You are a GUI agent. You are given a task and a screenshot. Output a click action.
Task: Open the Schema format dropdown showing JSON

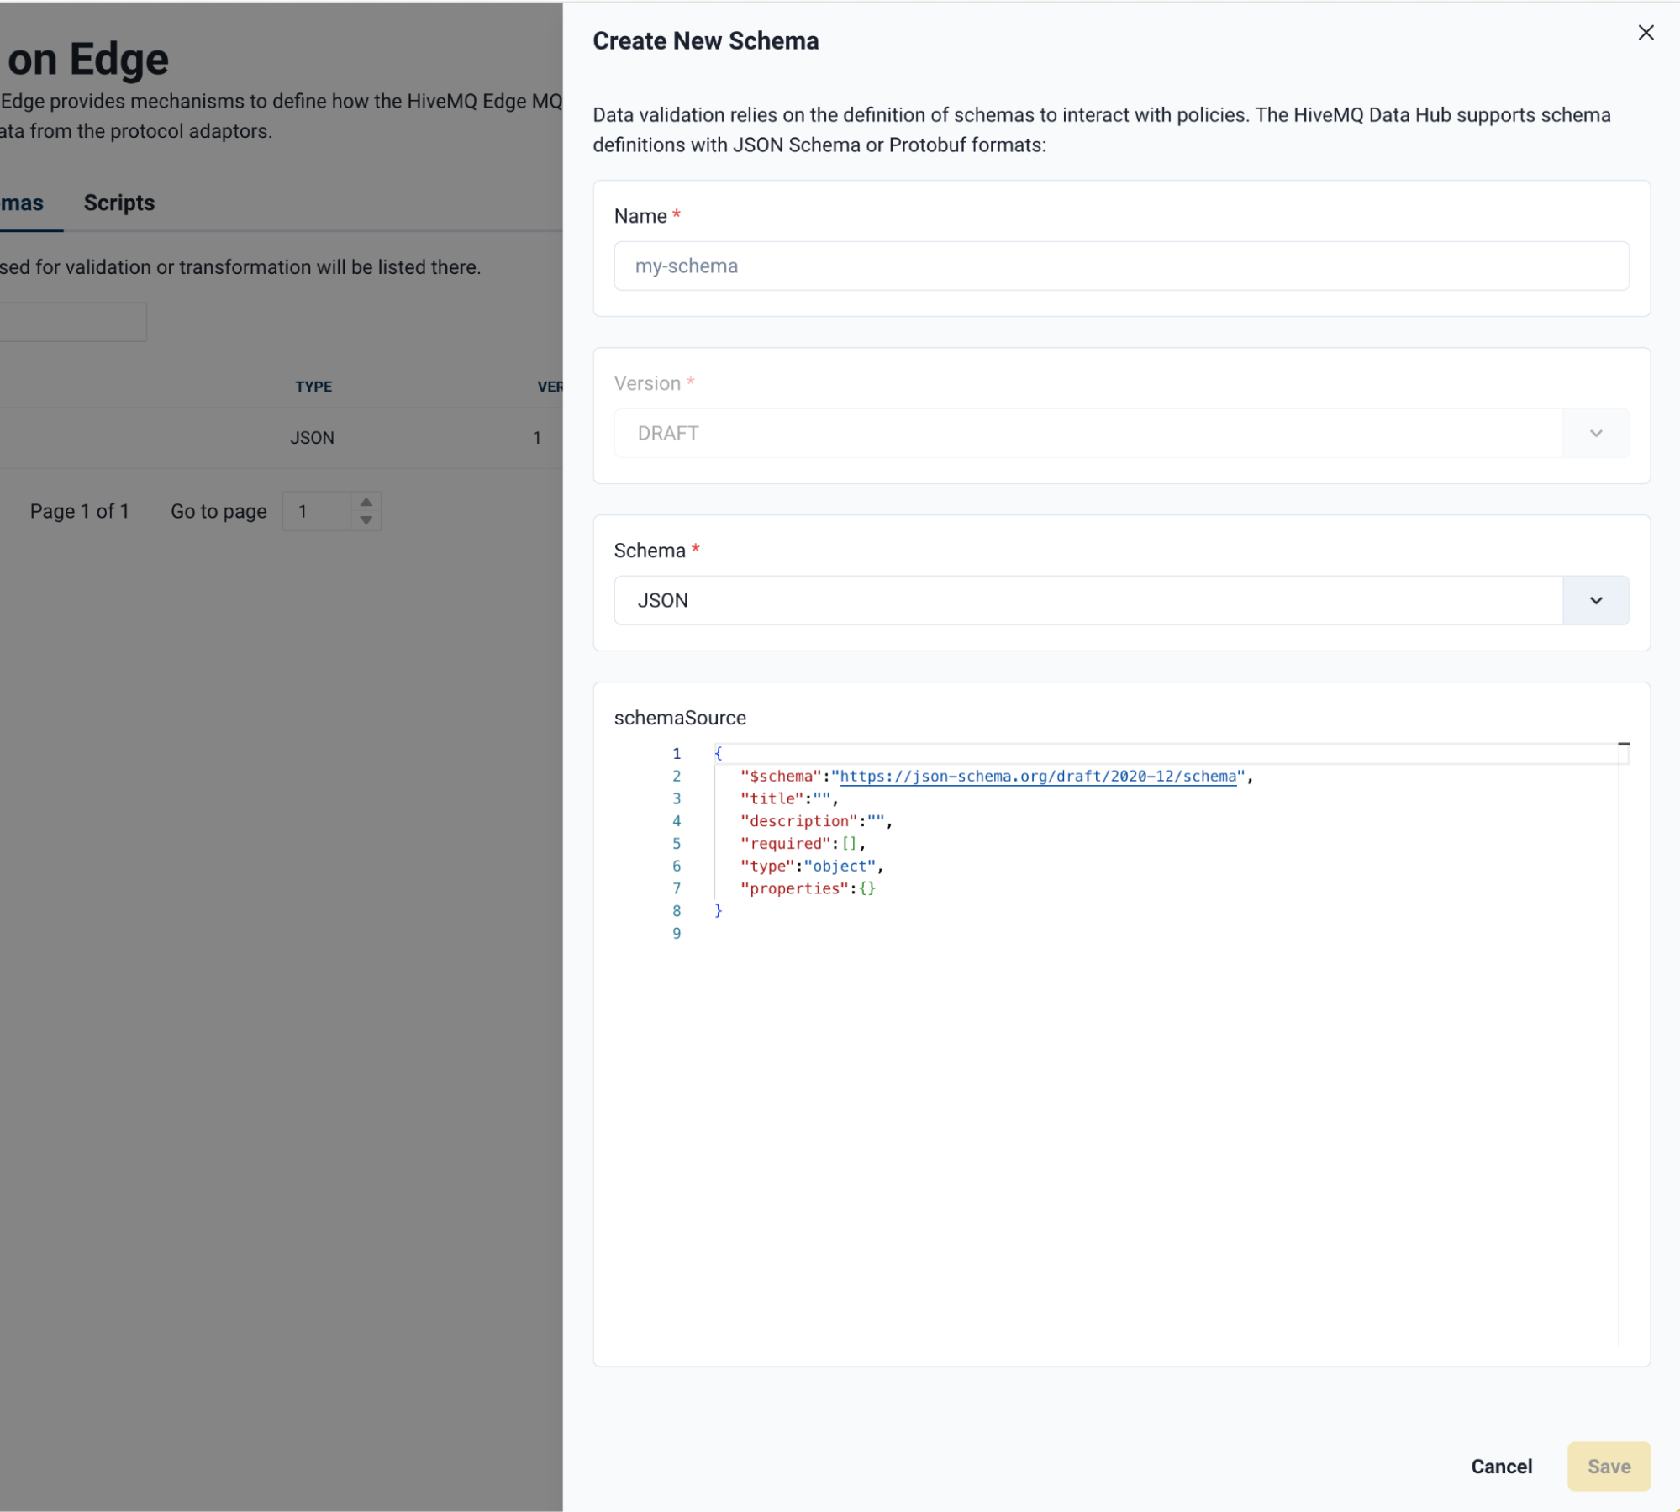[1594, 600]
